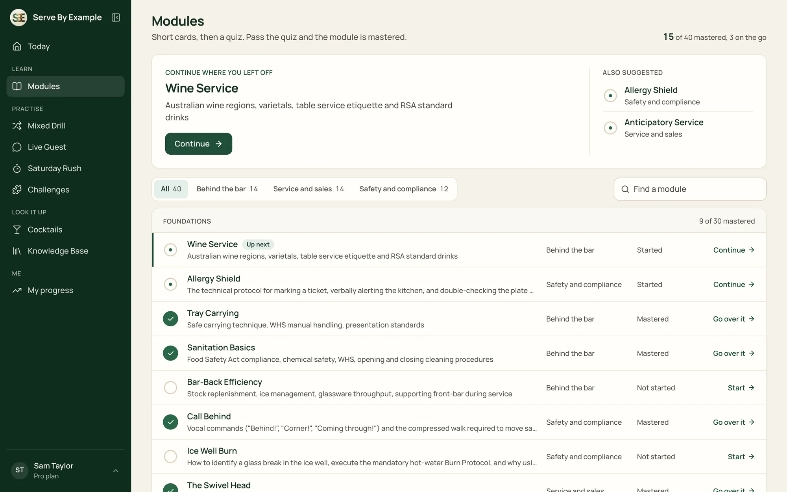Click the Serve By Example logo

(18, 17)
